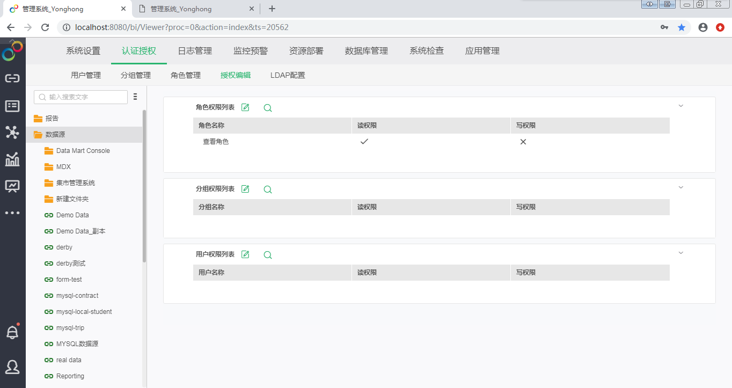
Task: Select the derby测试 data source
Action: point(71,263)
